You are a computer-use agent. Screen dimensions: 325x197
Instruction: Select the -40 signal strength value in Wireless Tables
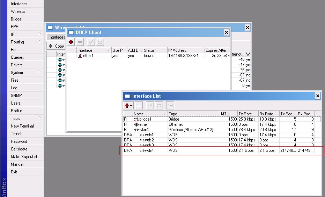click(x=242, y=59)
